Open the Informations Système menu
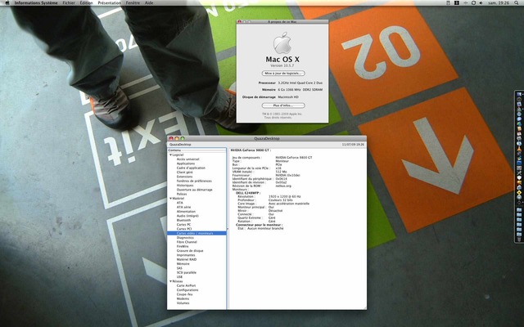 [36, 2]
